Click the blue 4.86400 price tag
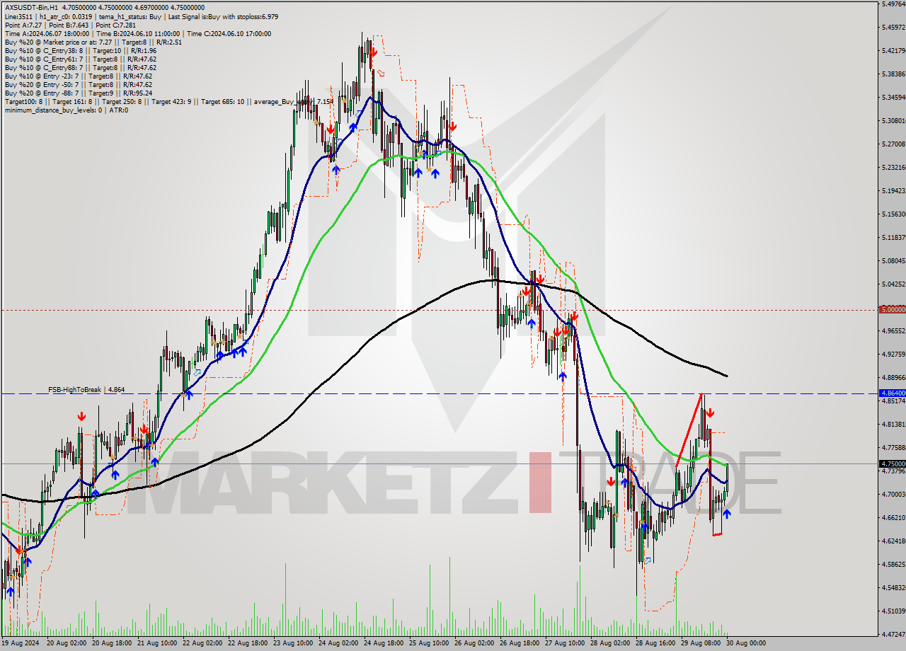 [891, 393]
